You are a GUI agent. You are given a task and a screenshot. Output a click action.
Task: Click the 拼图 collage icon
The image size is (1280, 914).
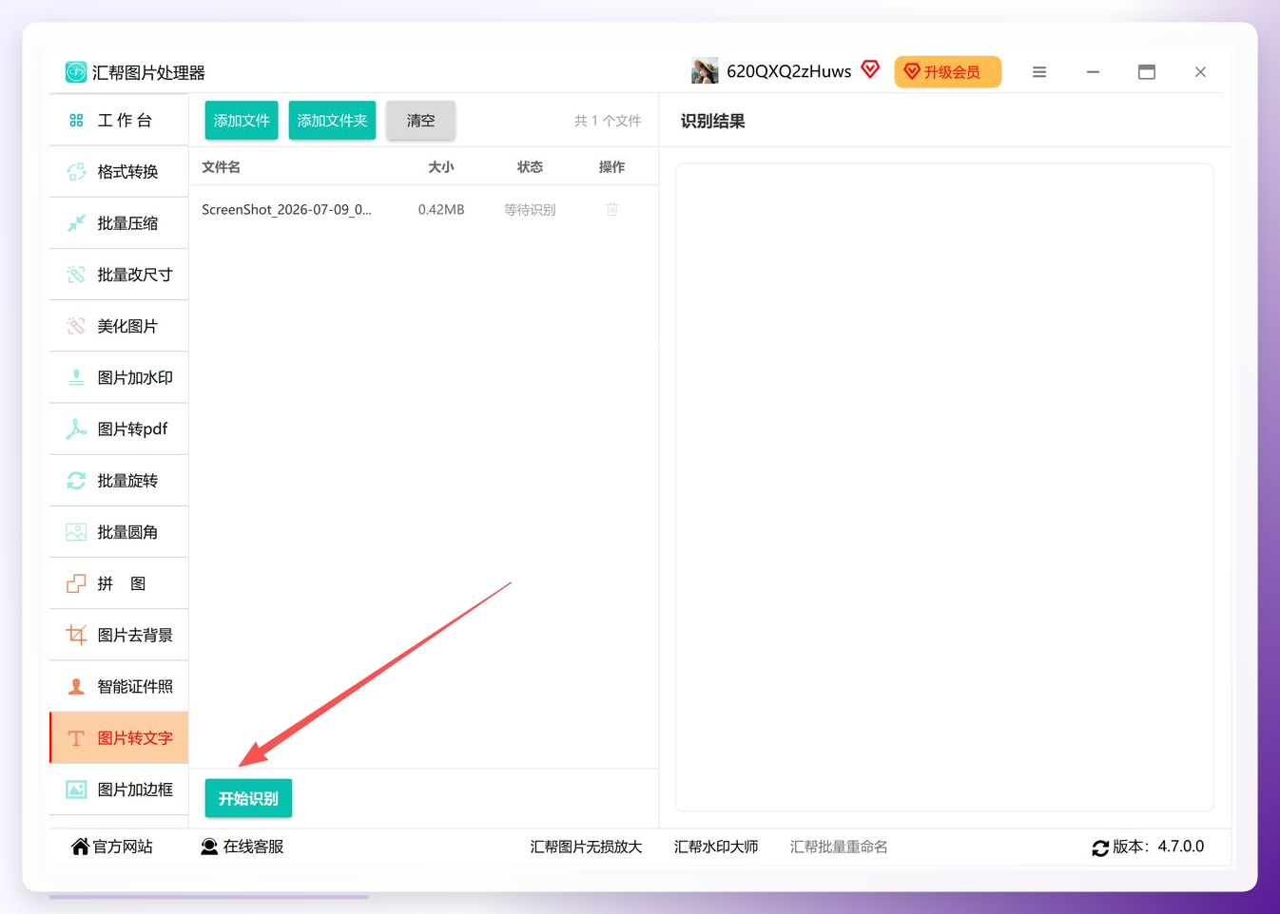pos(76,583)
